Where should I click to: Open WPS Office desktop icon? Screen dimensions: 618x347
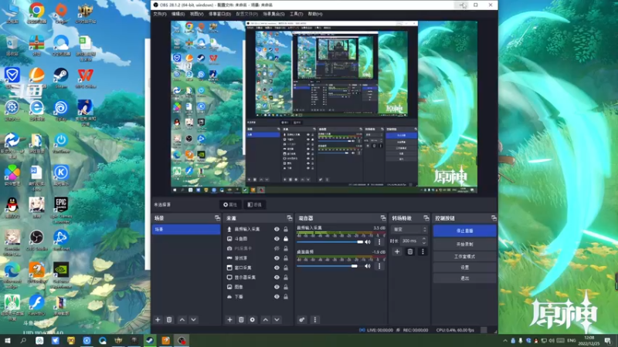pos(85,78)
